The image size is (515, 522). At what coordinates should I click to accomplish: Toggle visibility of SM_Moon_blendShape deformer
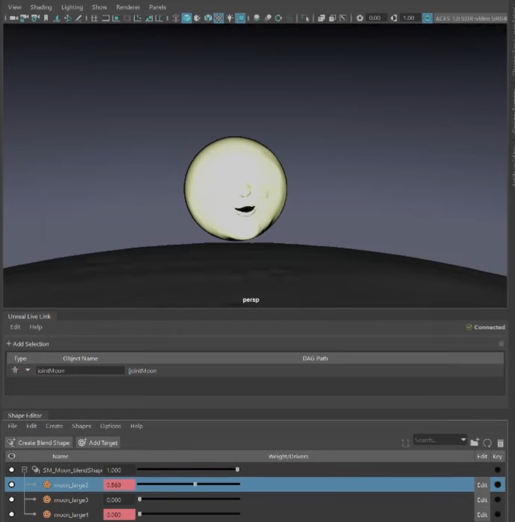[12, 470]
